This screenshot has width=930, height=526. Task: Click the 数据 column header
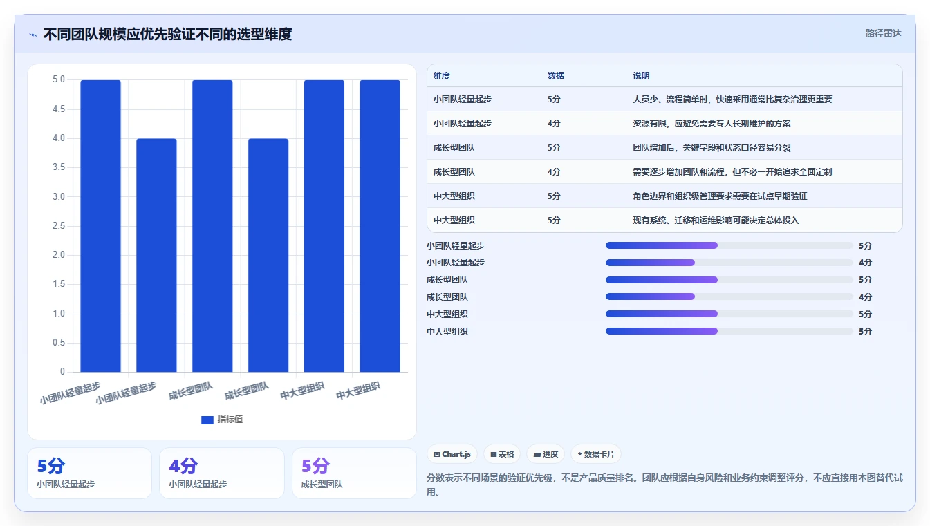[x=556, y=76]
